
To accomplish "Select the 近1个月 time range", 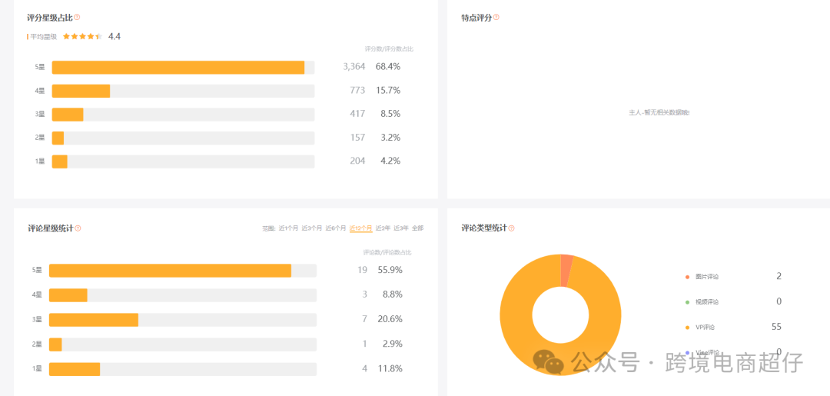I will click(x=288, y=228).
